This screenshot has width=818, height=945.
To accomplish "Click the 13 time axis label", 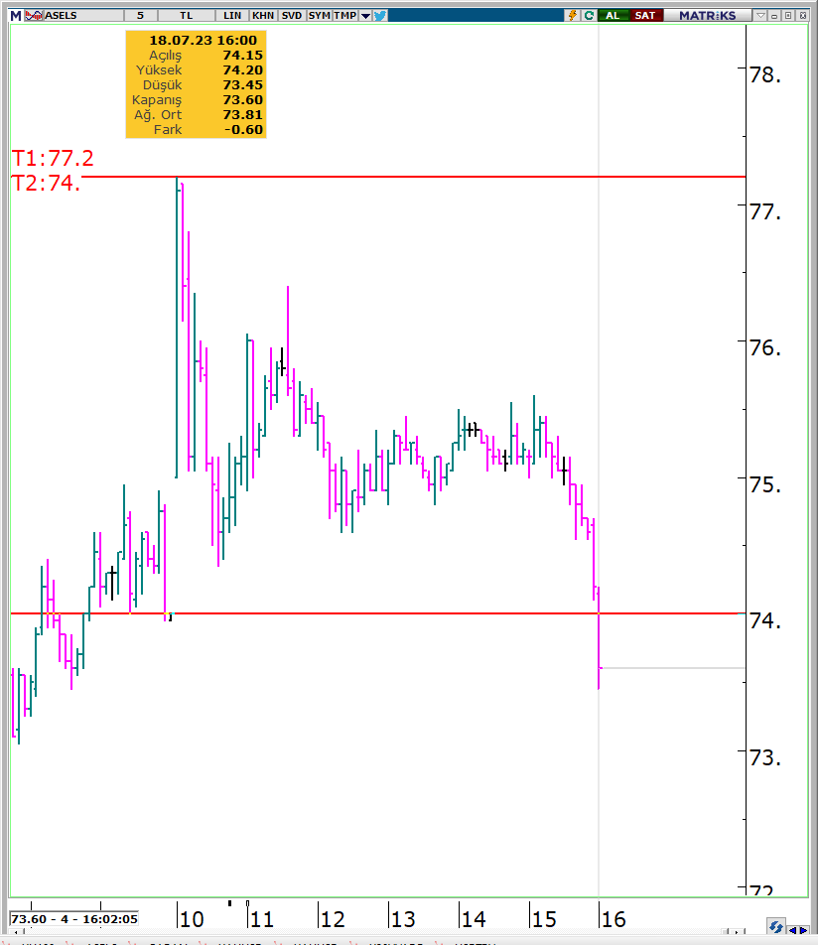I will coord(403,919).
